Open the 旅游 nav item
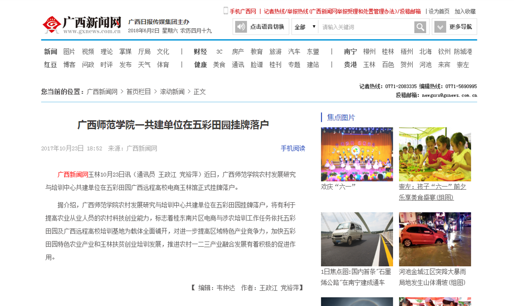 [x=276, y=51]
